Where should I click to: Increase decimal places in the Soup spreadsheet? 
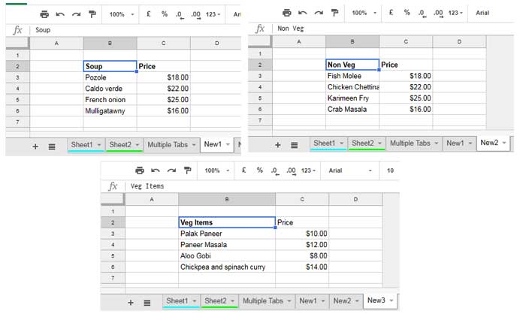coord(196,14)
